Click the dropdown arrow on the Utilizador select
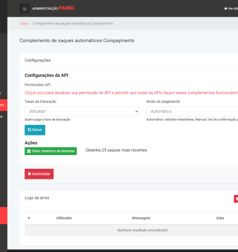This screenshot has width=238, height=252. point(136,111)
